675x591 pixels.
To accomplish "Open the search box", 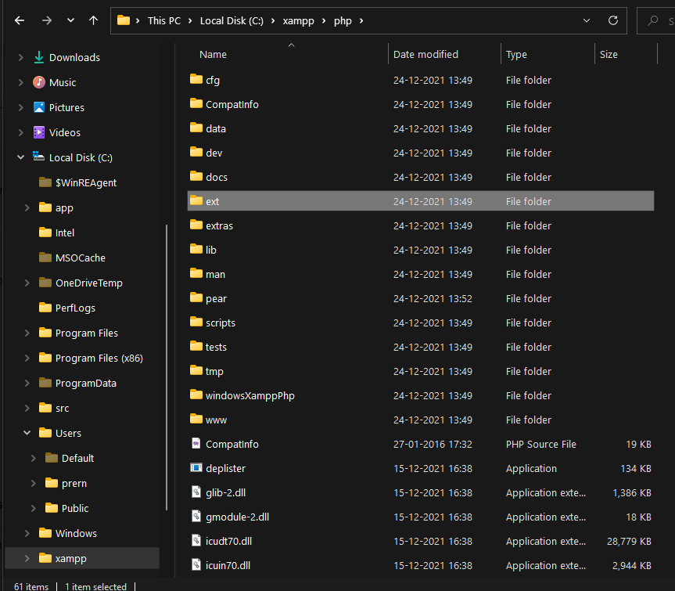I will pos(650,20).
